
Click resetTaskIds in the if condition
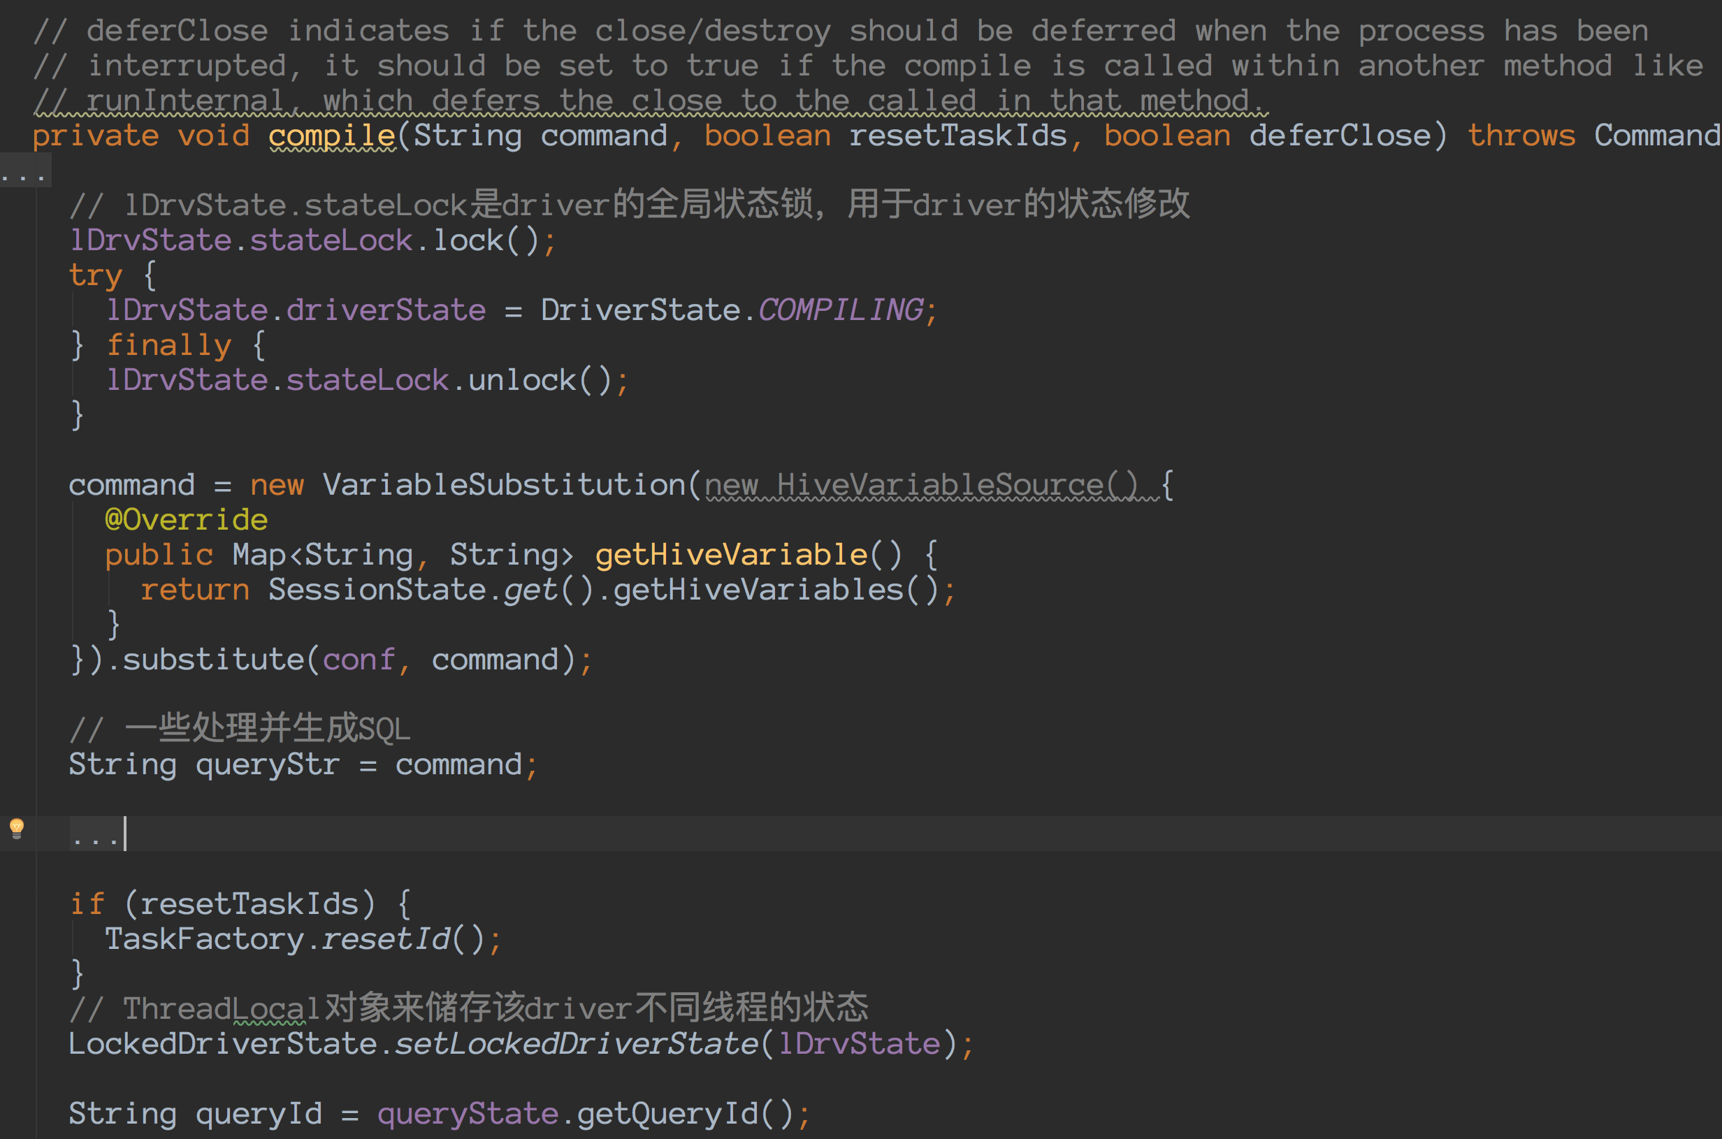tap(249, 904)
